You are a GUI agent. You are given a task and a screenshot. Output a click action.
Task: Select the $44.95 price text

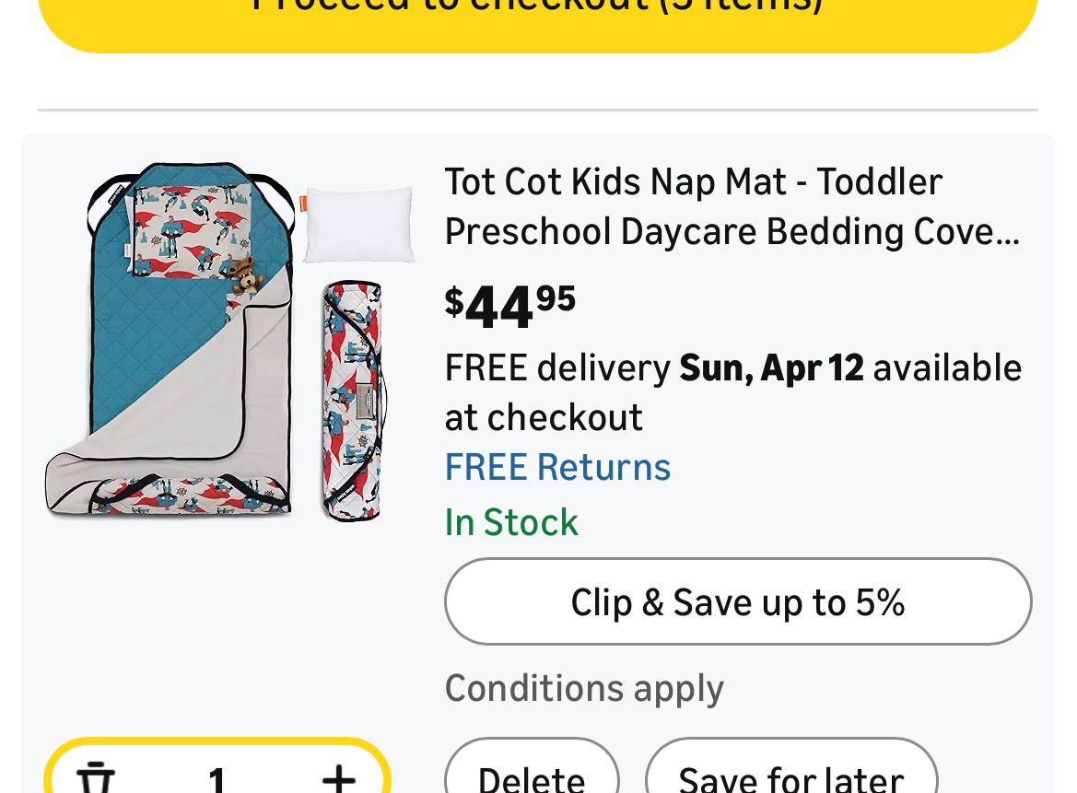(x=510, y=306)
